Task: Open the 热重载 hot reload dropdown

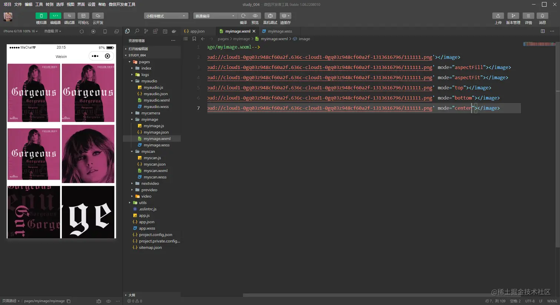Action: [53, 31]
